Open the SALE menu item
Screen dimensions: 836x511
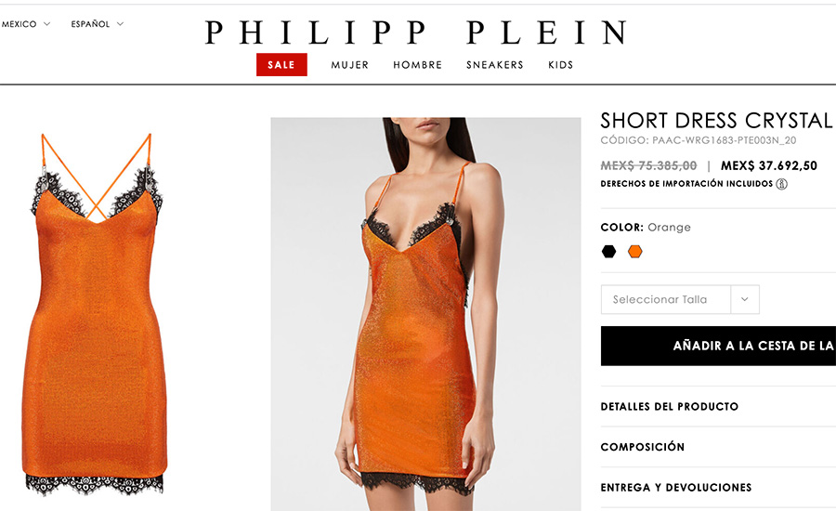pyautogui.click(x=281, y=64)
